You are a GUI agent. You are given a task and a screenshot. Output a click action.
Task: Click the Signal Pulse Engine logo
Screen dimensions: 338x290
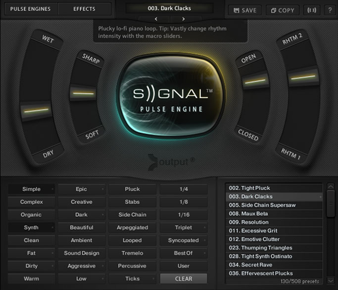pos(171,97)
